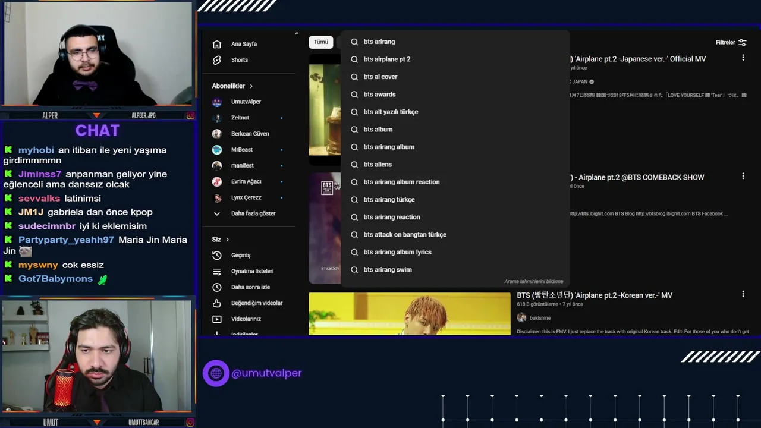Screen dimensions: 761x428
Task: Open Filtreler filter sliders icon
Action: tap(742, 42)
